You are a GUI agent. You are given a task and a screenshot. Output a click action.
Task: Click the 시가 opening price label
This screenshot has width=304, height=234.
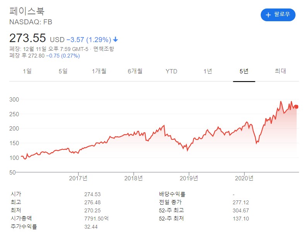click(x=16, y=194)
